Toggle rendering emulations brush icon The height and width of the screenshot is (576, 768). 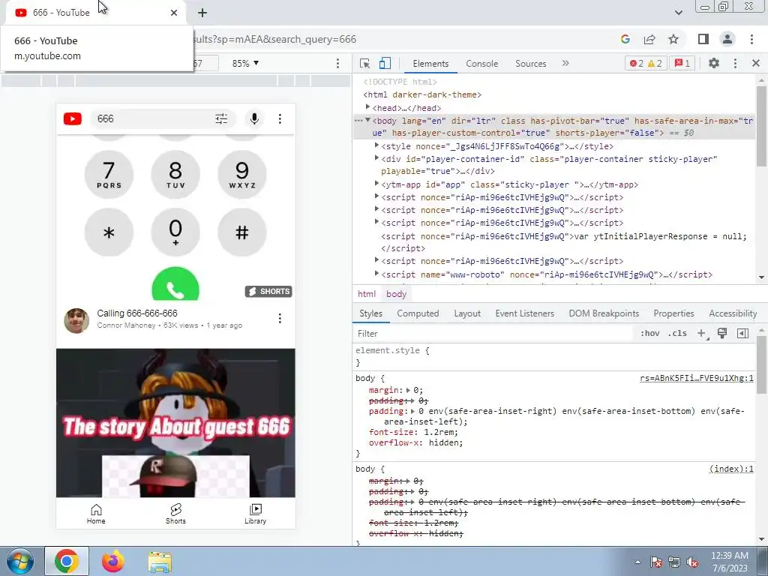(x=722, y=333)
